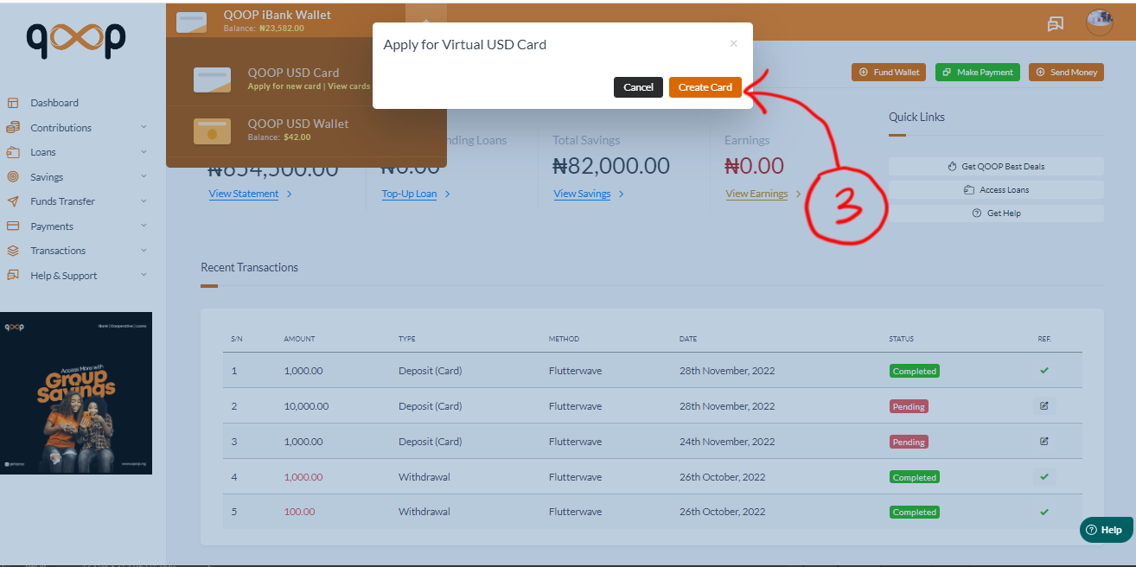Click the Recent Transactions heading

(249, 268)
